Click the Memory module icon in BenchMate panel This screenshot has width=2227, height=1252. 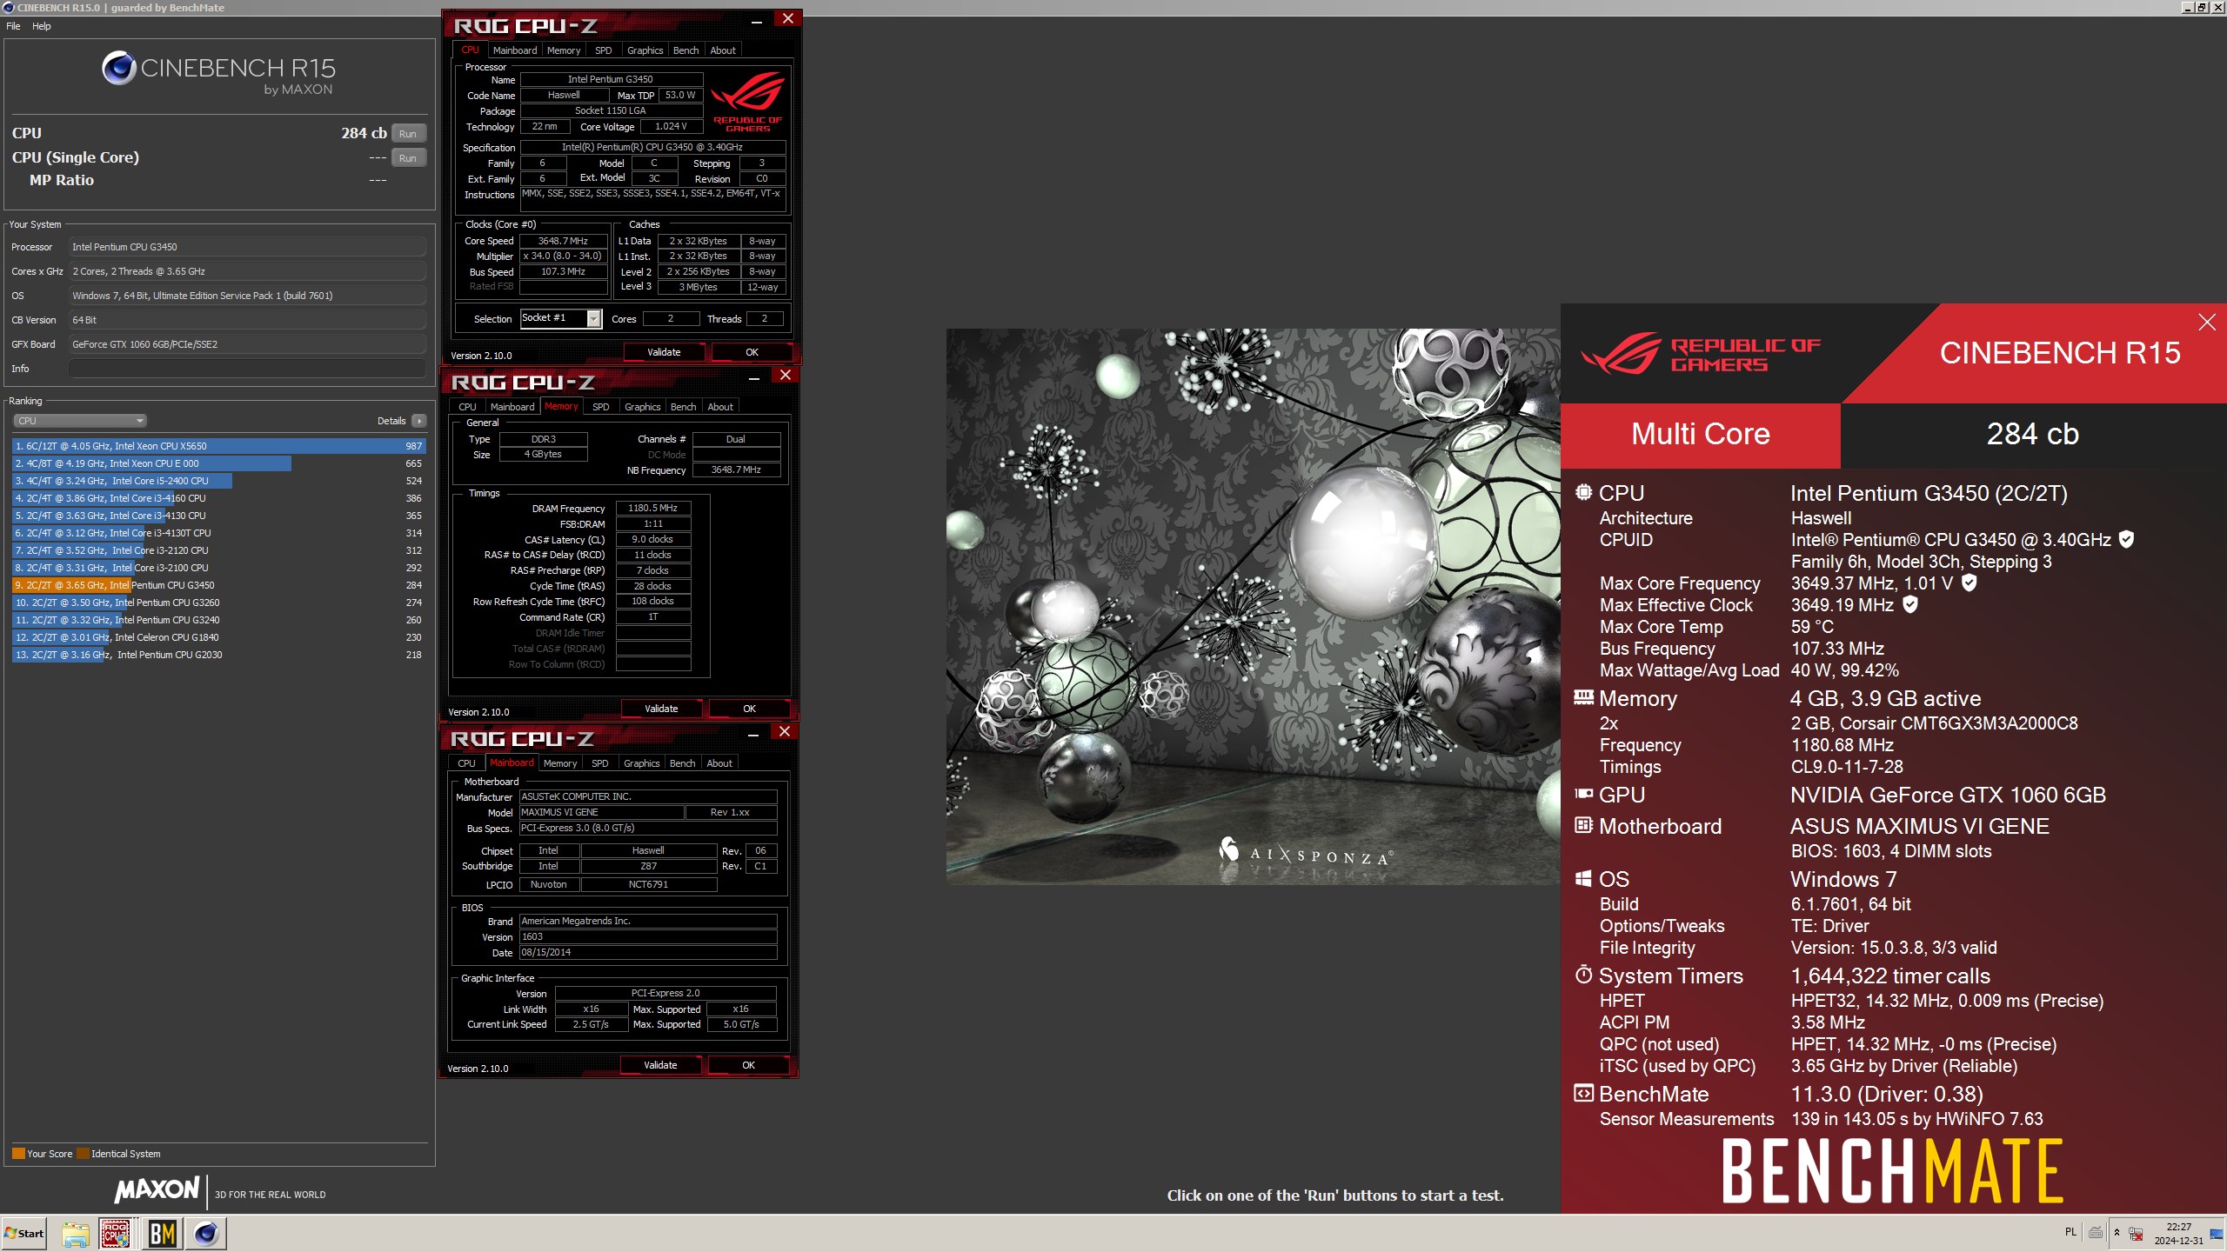[x=1584, y=697]
